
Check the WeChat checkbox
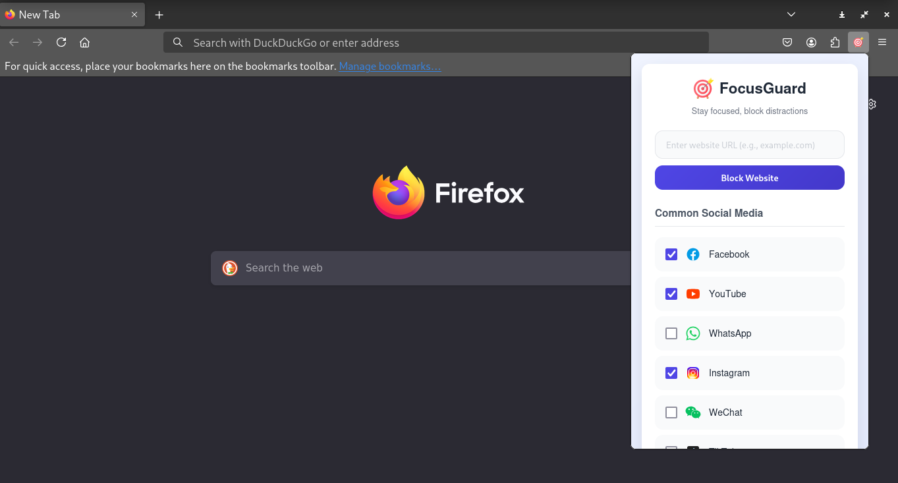(x=671, y=412)
